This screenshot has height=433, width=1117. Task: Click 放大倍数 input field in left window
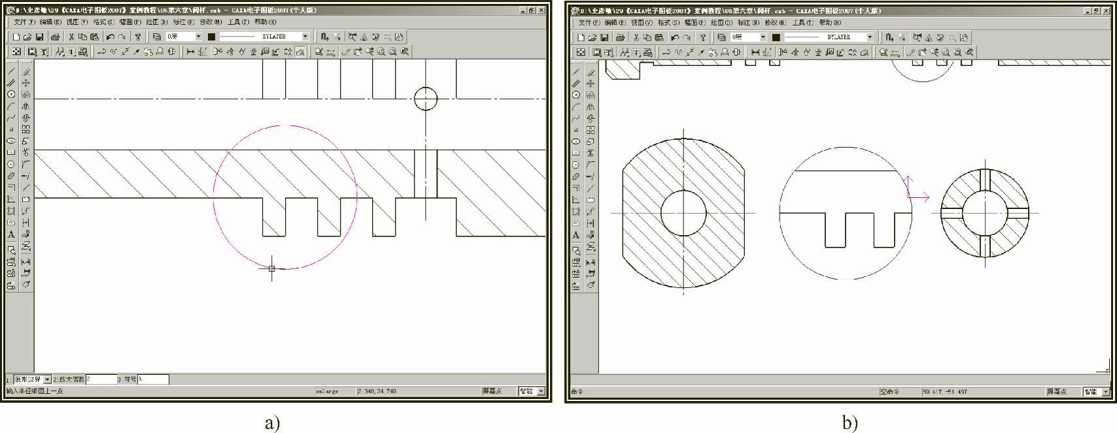101,379
